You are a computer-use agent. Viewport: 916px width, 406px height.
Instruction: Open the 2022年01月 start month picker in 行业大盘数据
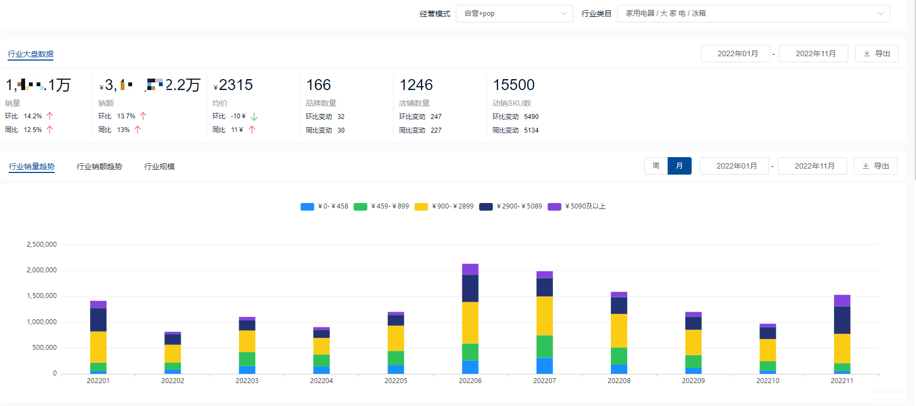[x=735, y=53]
